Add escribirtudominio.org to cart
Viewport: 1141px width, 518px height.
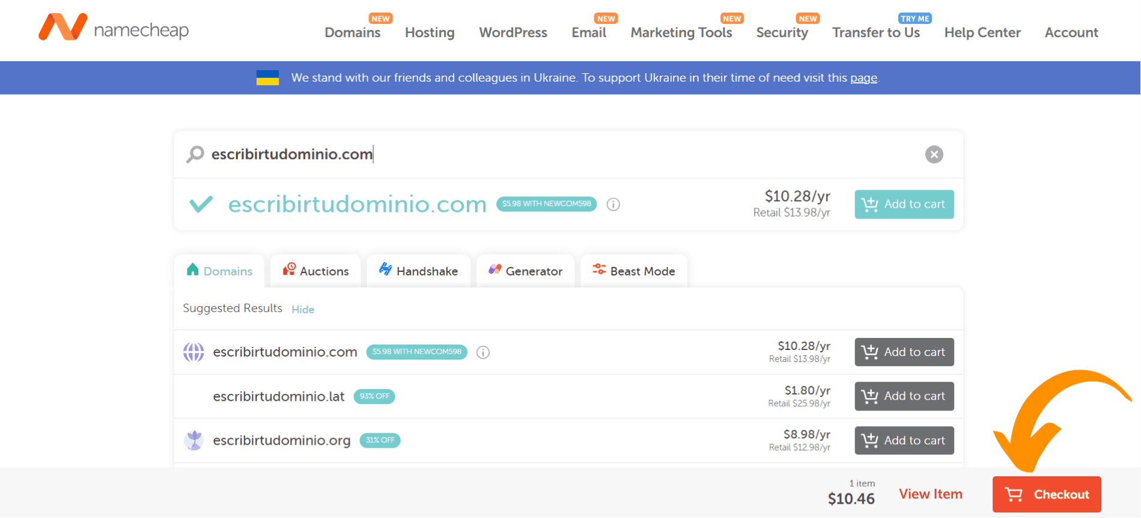point(904,441)
